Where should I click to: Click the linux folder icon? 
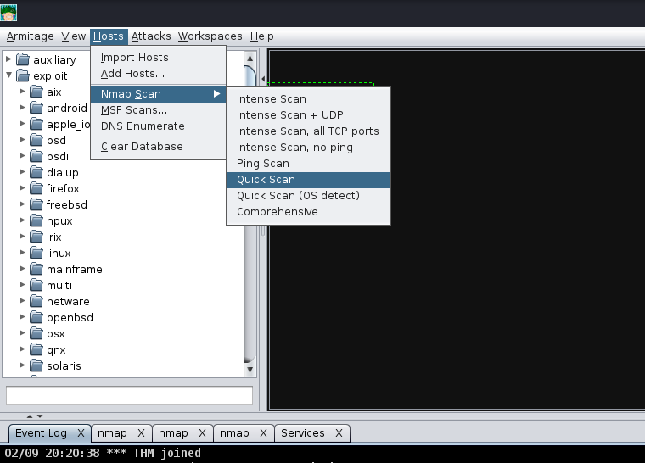[36, 253]
